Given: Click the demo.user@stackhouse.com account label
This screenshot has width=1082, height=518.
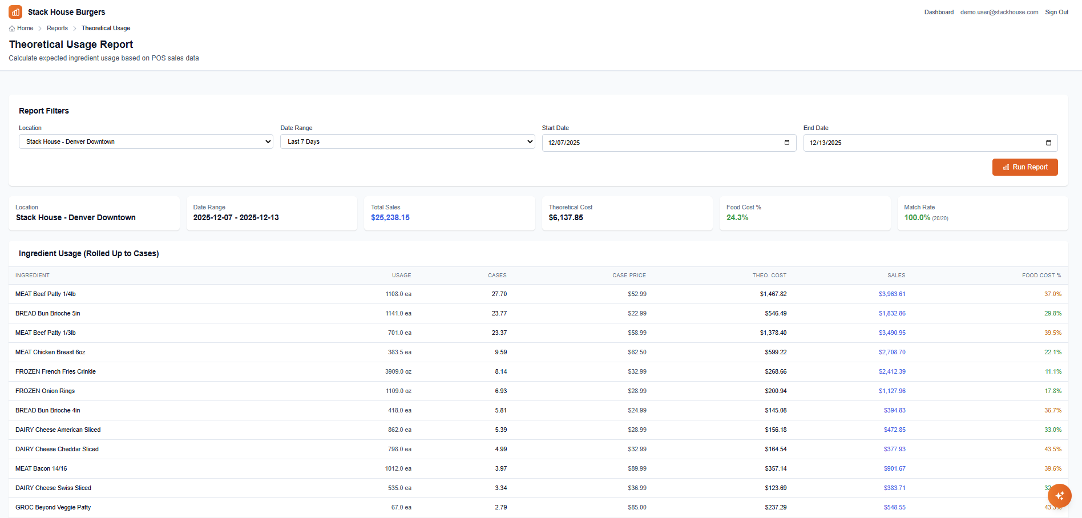Looking at the screenshot, I should [x=999, y=12].
